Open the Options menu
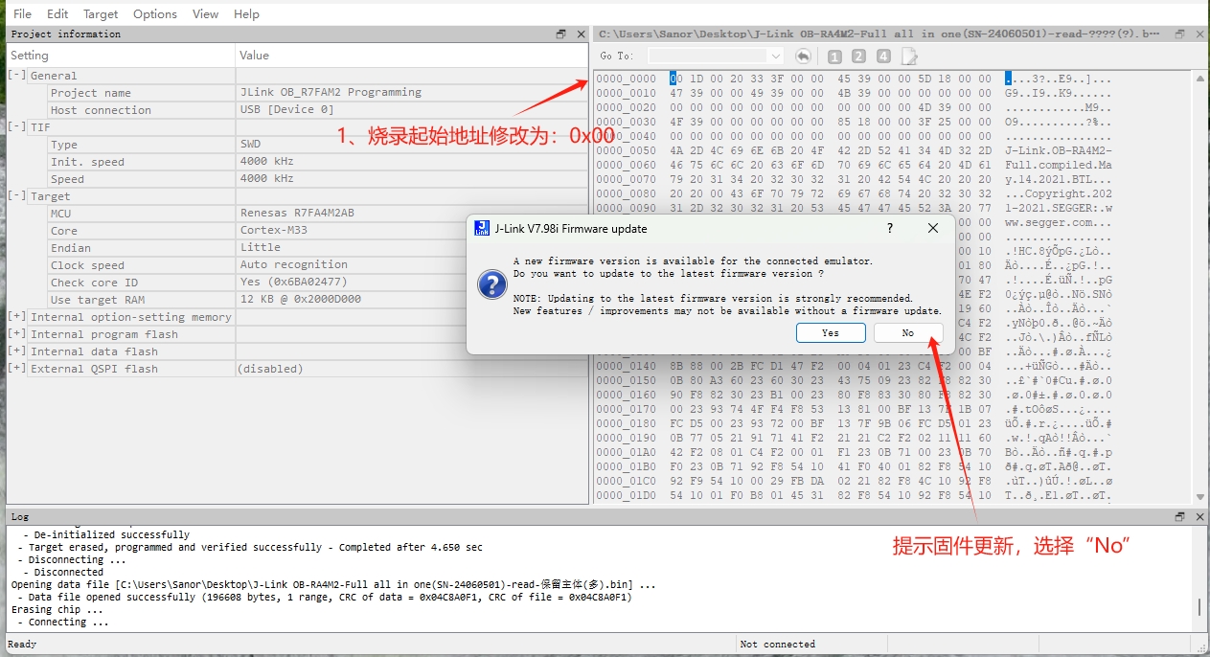Screen dimensions: 1210x657 [x=155, y=14]
